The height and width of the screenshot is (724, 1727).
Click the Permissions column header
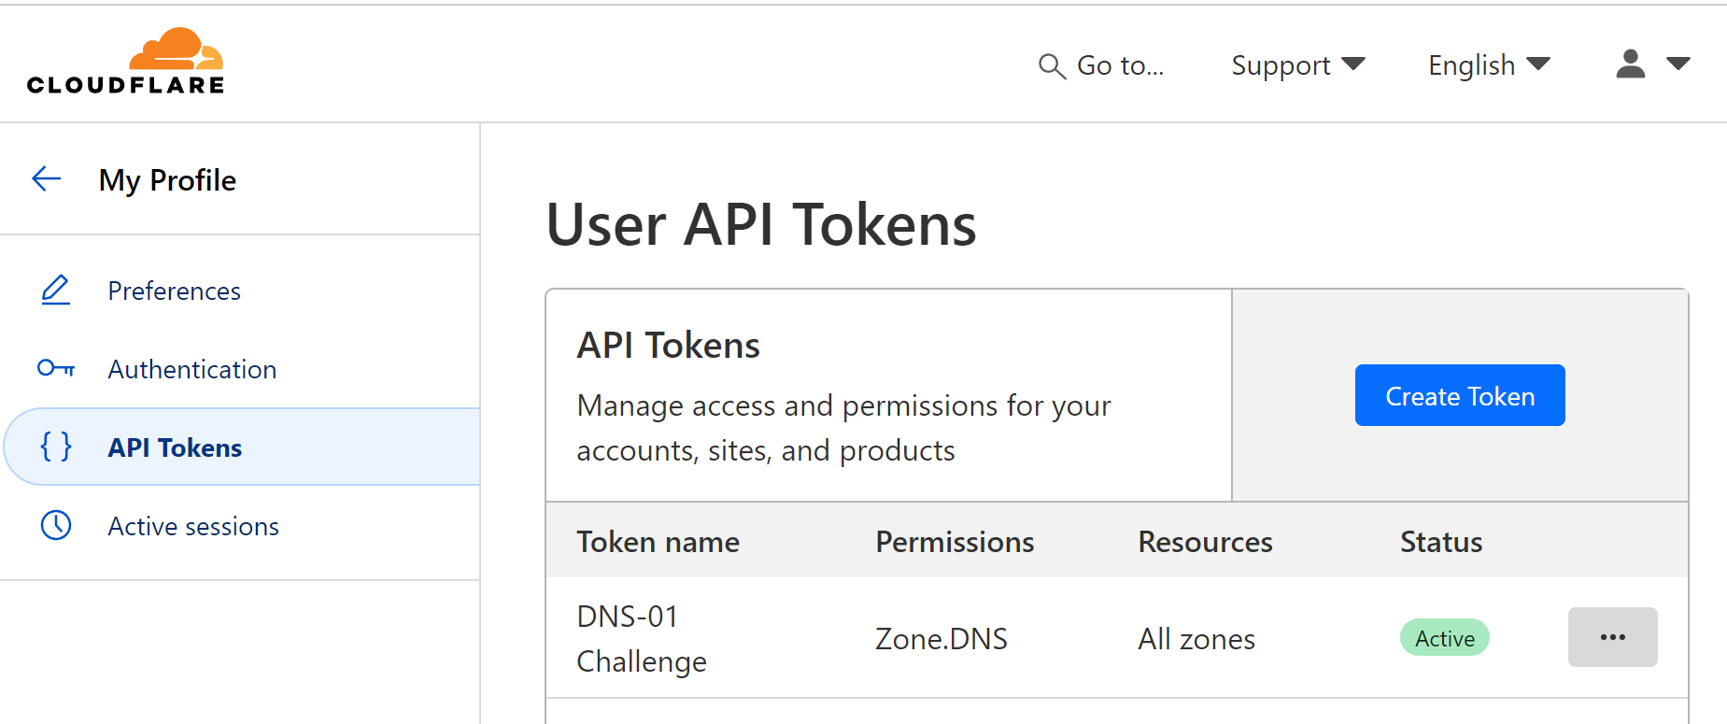coord(955,542)
